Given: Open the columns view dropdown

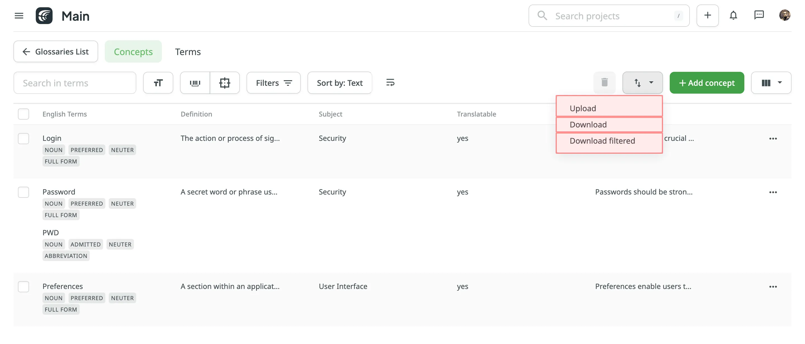Looking at the screenshot, I should point(771,82).
